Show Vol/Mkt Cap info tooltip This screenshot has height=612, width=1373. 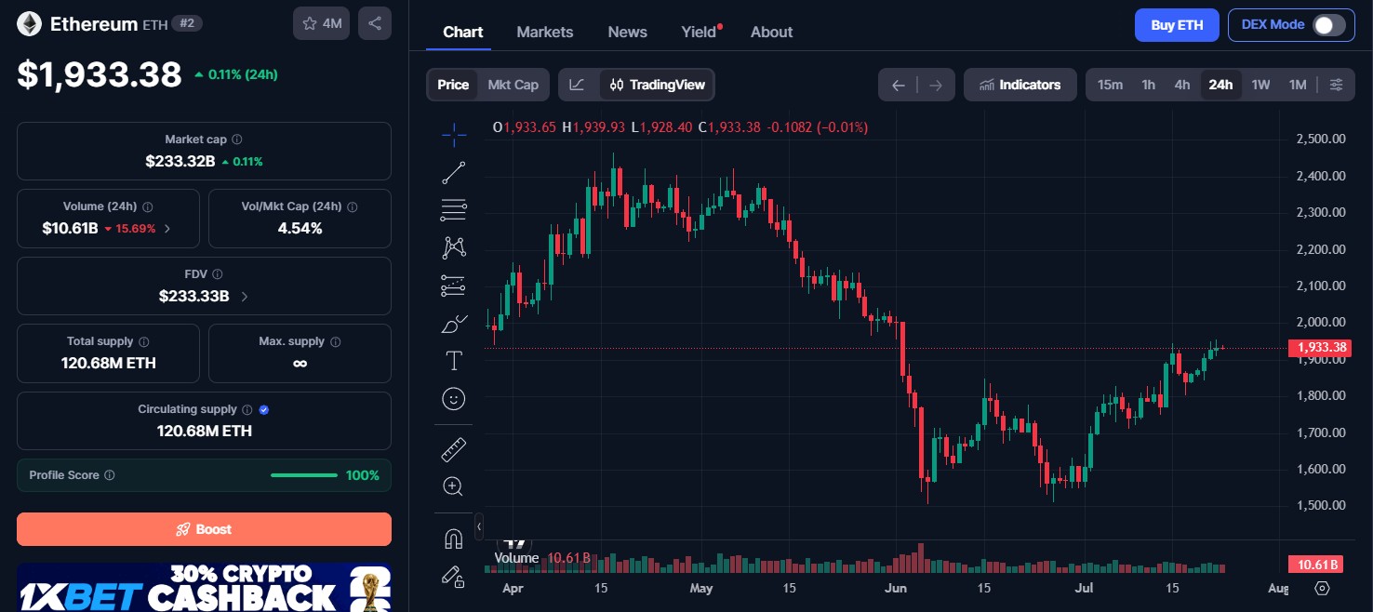pyautogui.click(x=352, y=207)
